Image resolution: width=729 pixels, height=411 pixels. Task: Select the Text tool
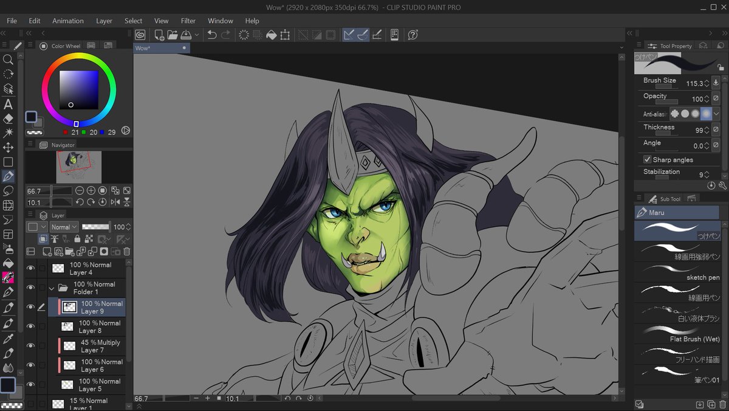8,103
